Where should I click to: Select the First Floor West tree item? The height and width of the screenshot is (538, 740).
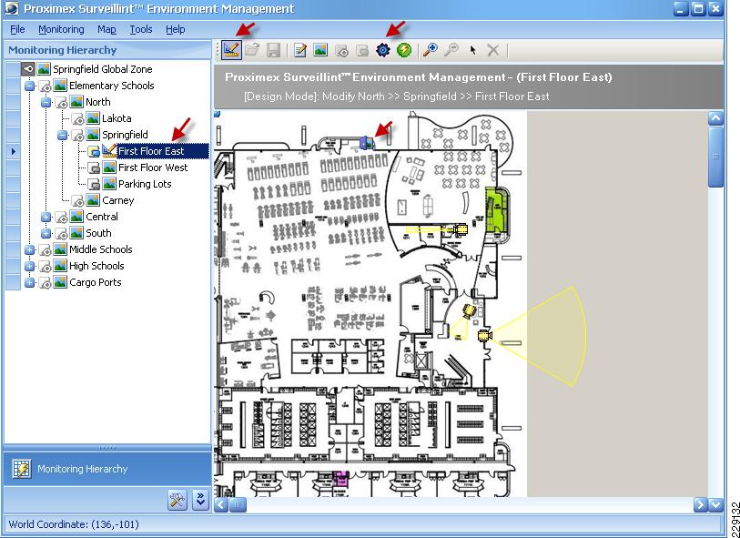pos(153,167)
